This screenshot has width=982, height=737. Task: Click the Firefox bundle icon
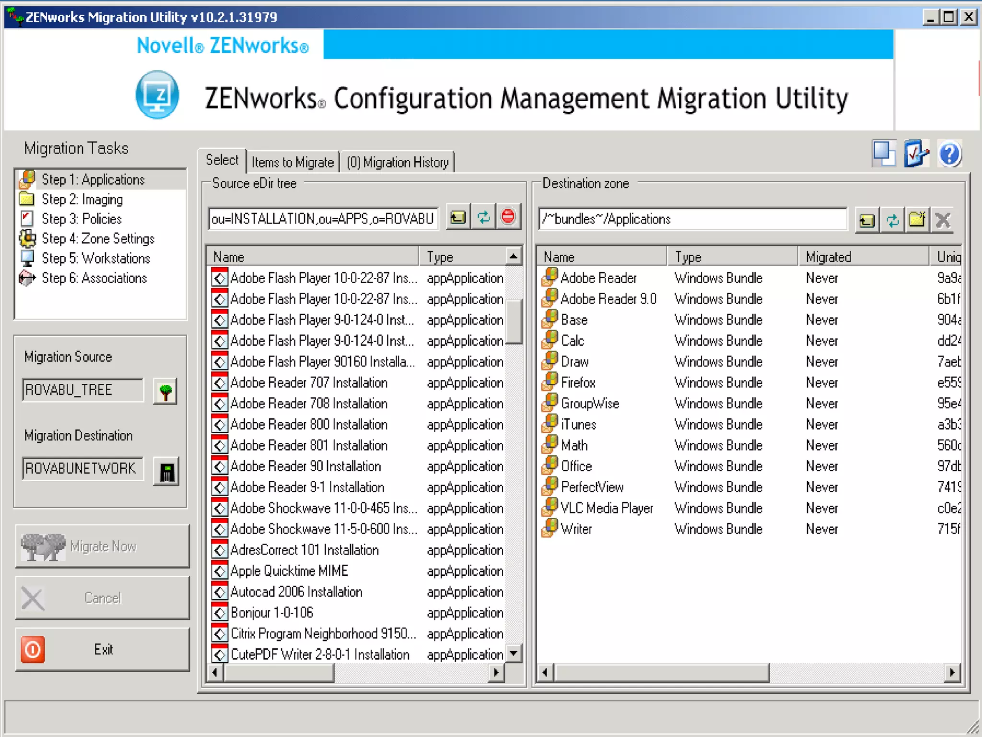[550, 382]
